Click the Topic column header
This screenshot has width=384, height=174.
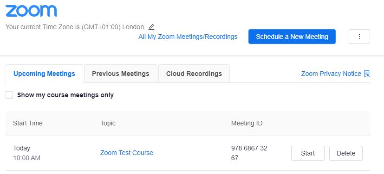pos(108,123)
